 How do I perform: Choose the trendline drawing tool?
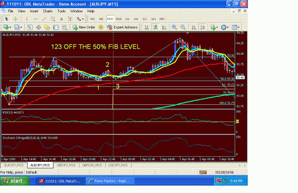(x=44, y=19)
